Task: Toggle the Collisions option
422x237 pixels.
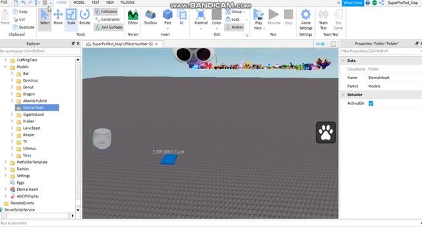Action: tap(105, 12)
